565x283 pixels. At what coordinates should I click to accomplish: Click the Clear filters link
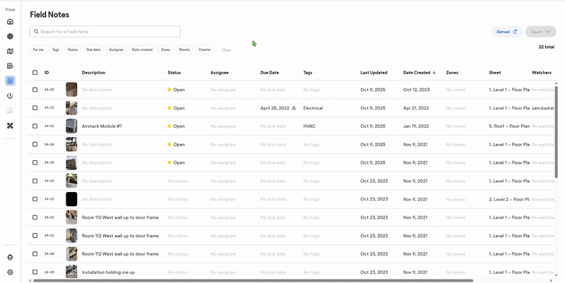coord(226,50)
